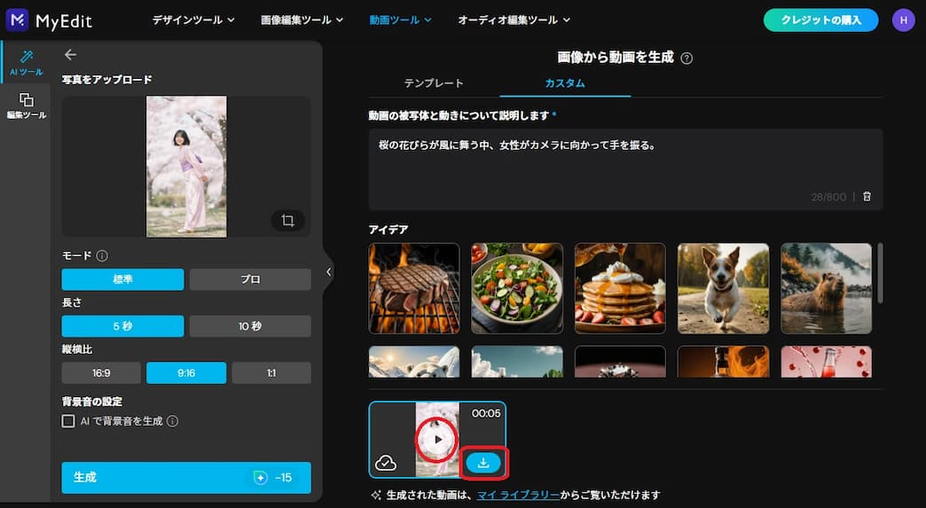926x508 pixels.
Task: Play the generated video preview
Action: [437, 439]
